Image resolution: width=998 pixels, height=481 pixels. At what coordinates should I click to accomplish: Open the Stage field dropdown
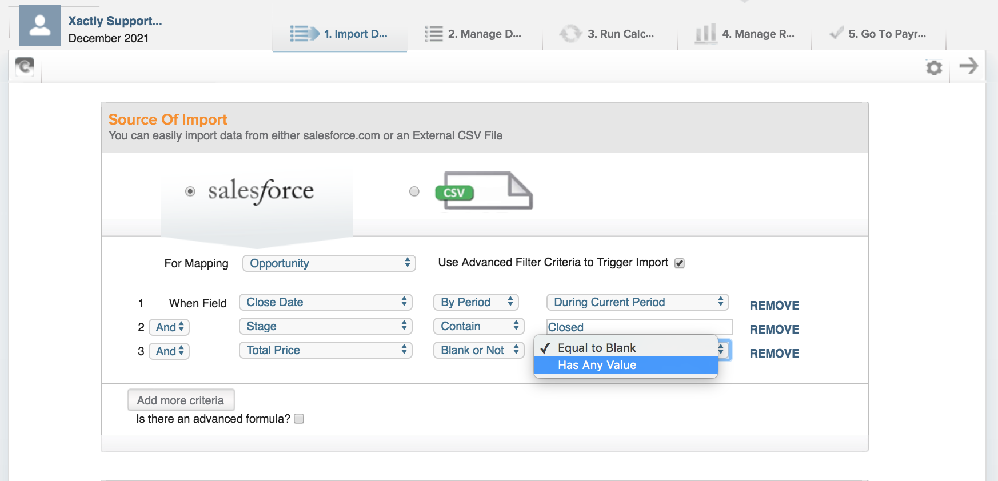[x=326, y=326]
